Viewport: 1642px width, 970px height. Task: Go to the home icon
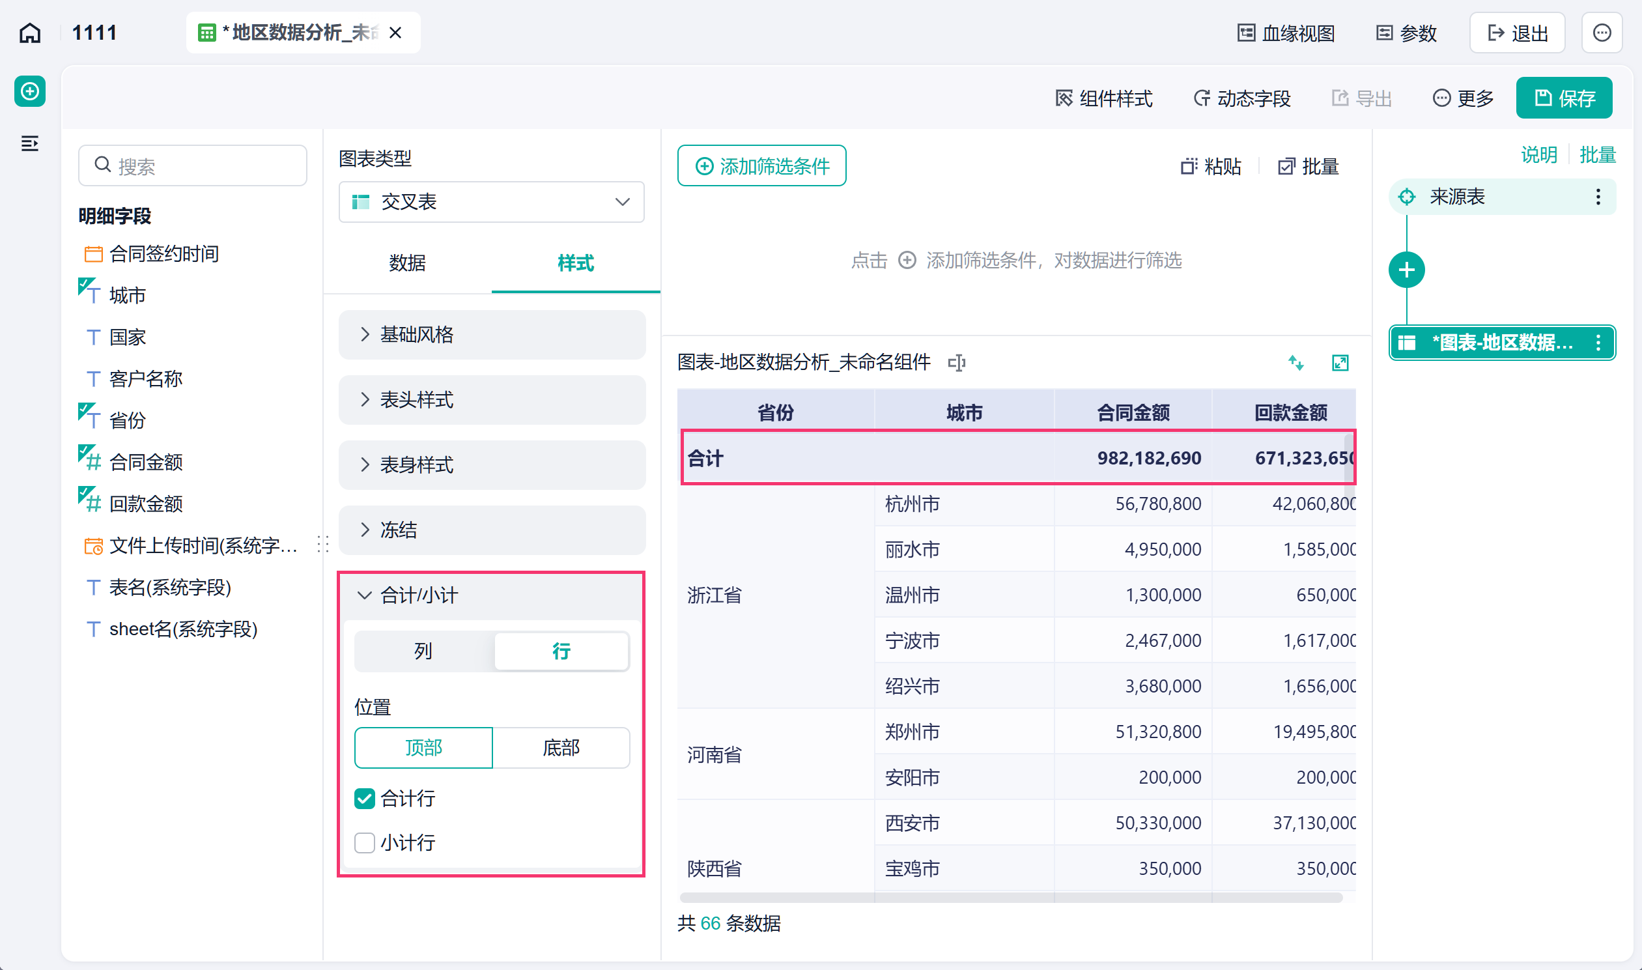coord(30,33)
